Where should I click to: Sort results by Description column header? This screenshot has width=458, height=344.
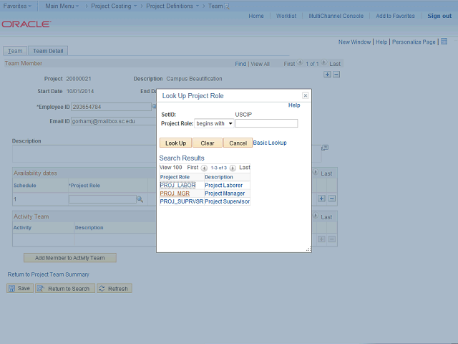point(219,177)
